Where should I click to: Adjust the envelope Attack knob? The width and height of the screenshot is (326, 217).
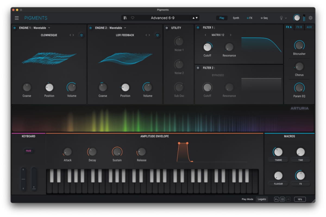pyautogui.click(x=67, y=152)
